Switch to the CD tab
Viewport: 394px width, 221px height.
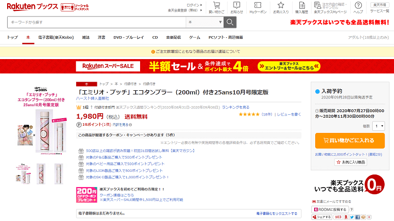[x=155, y=37]
